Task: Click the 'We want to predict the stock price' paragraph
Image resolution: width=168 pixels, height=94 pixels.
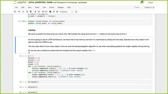Action: pos(77,34)
